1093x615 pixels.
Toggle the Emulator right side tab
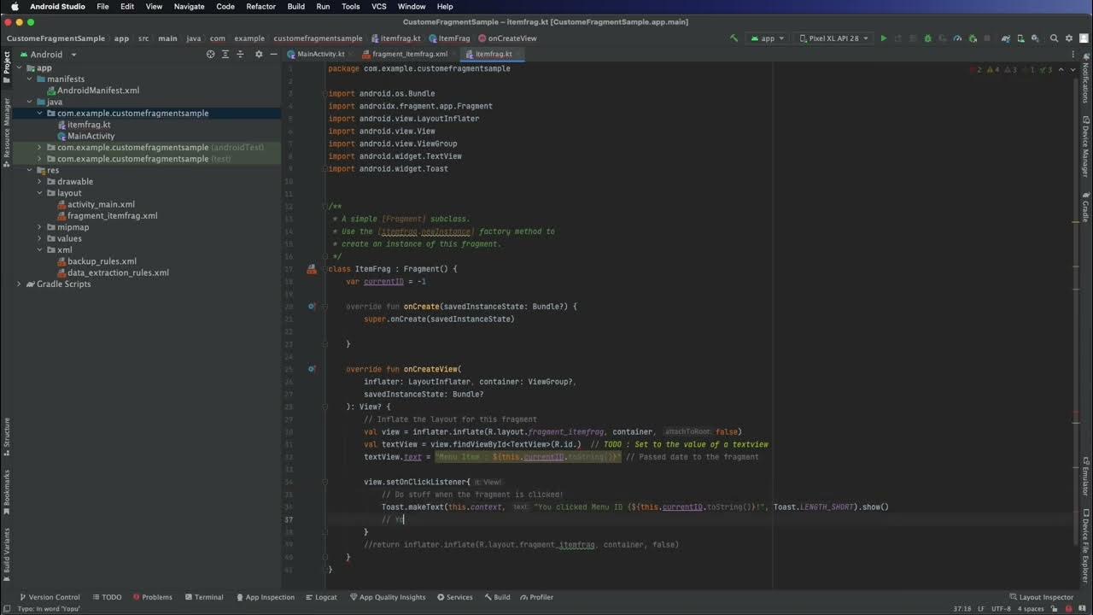coord(1086,477)
